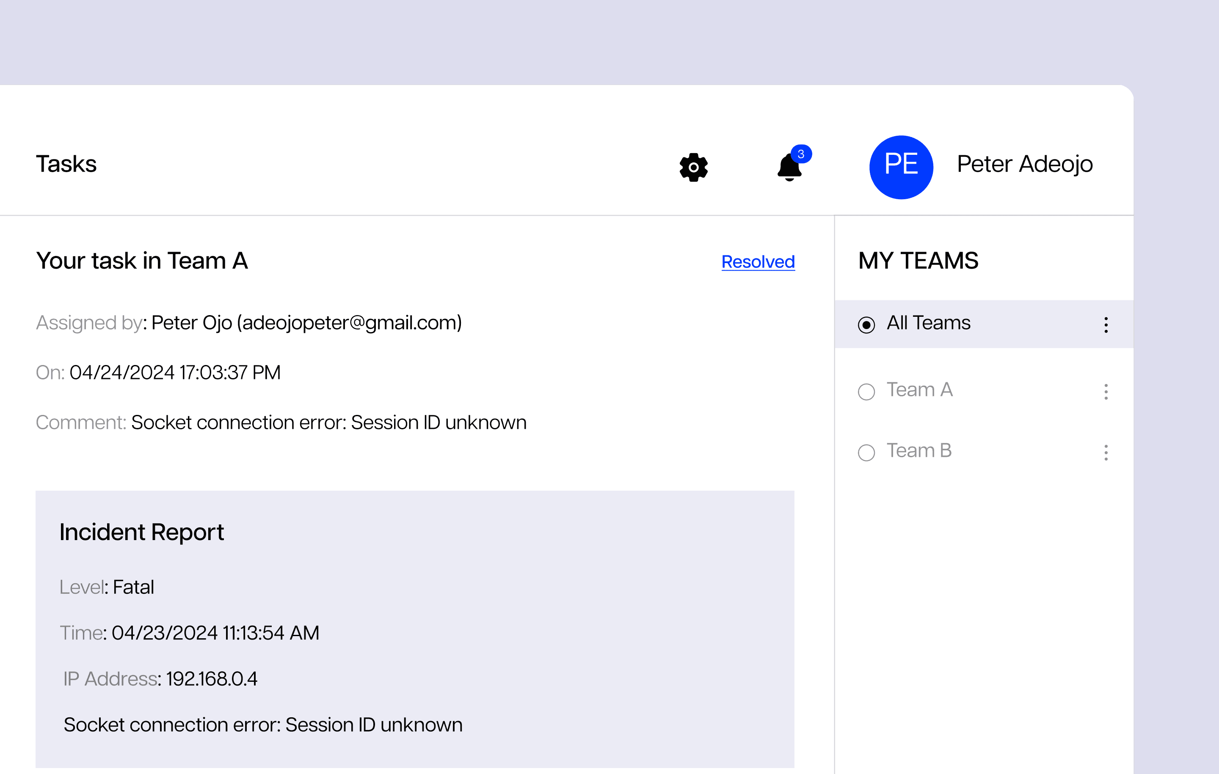Image resolution: width=1219 pixels, height=774 pixels.
Task: Click the Tasks page title
Action: click(66, 164)
